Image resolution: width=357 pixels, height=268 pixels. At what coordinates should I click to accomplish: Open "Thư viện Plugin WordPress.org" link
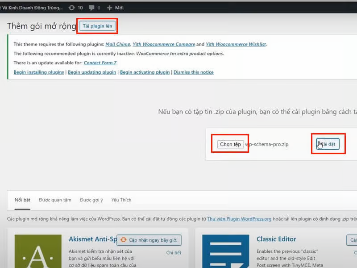tap(239, 219)
